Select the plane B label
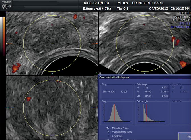 100,73
